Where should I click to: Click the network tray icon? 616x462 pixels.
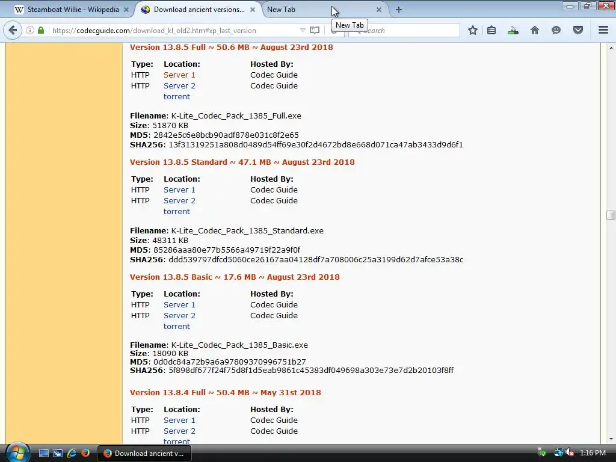(x=558, y=453)
